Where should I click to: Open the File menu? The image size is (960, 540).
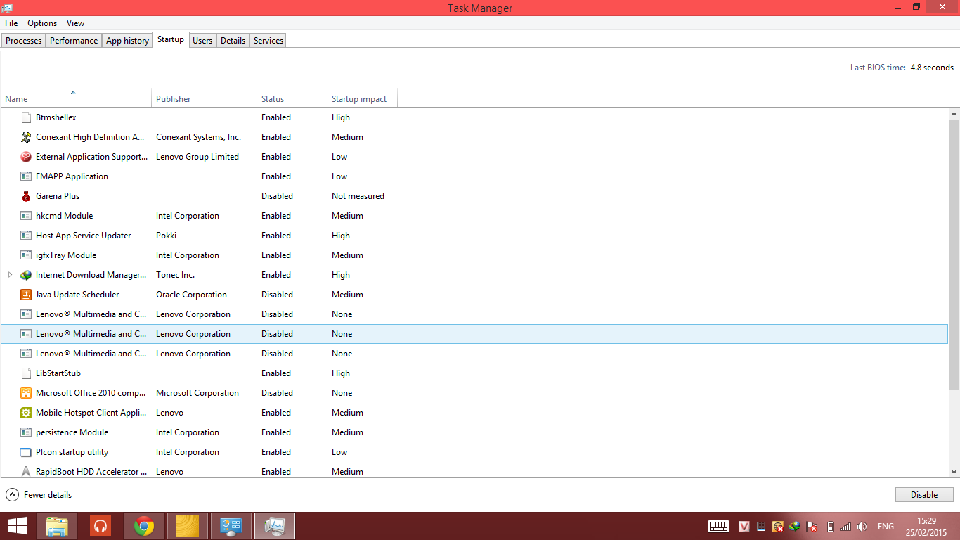[11, 23]
